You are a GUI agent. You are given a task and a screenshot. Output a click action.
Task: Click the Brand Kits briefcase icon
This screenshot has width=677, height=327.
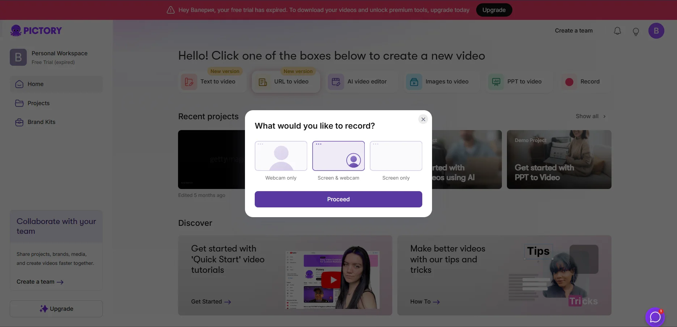[19, 122]
